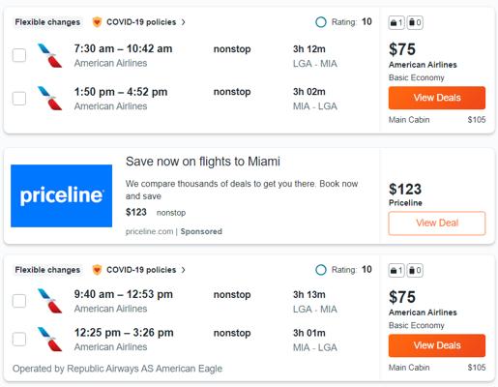
Task: Expand COVID-19 policies chevron in the 9:40 am flight card
Action: 184,270
